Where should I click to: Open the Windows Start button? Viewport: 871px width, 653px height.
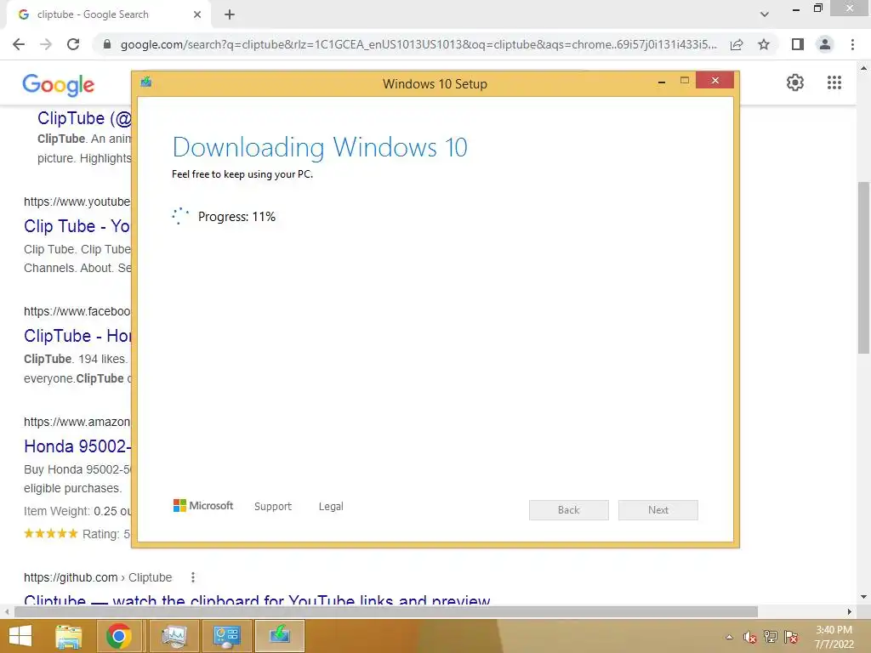point(20,636)
